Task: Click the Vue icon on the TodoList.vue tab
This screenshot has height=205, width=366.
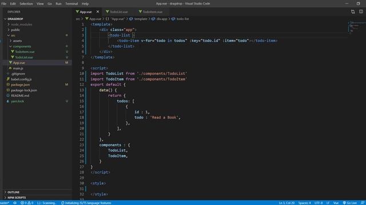Action: [108, 11]
